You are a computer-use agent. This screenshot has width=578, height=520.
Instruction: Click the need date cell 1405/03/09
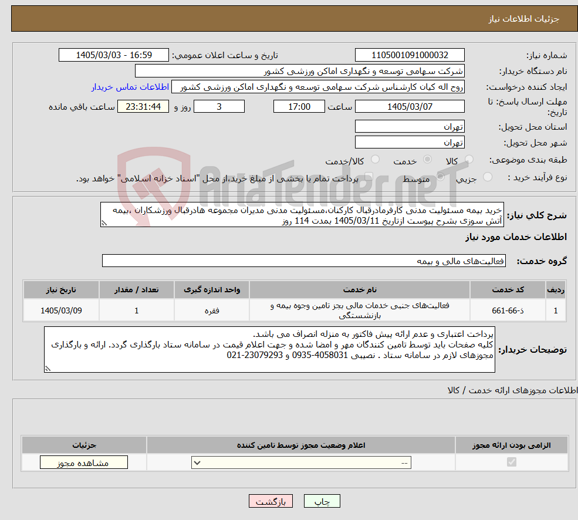point(61,310)
